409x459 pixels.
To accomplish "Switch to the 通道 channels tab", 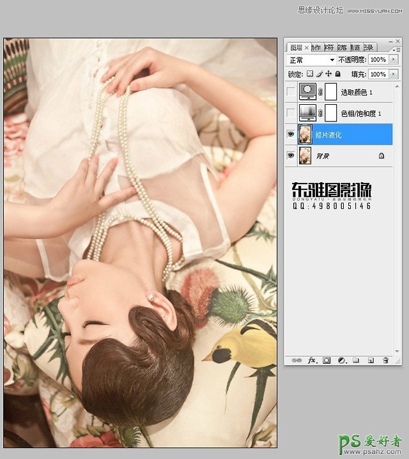I will (355, 47).
